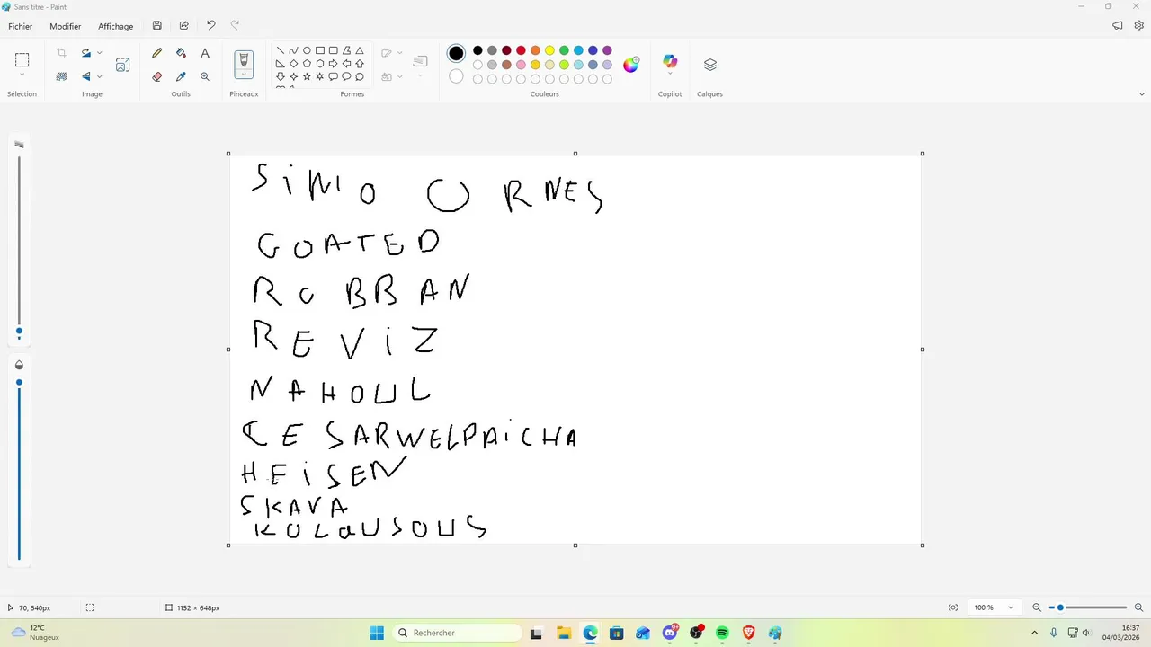Open the Modifier menu
Screen dimensions: 1151x647
tap(65, 26)
